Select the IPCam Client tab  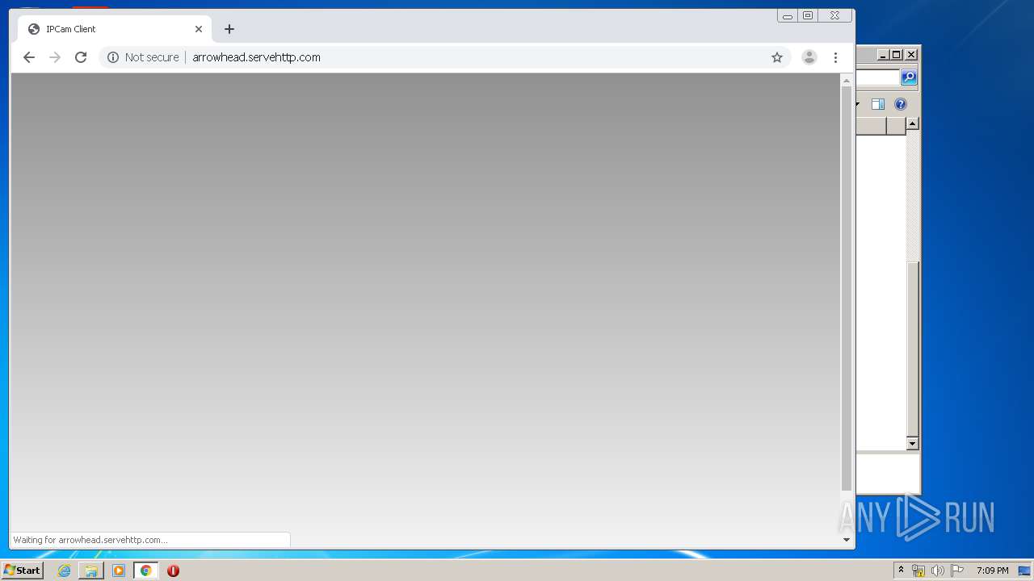(x=115, y=29)
